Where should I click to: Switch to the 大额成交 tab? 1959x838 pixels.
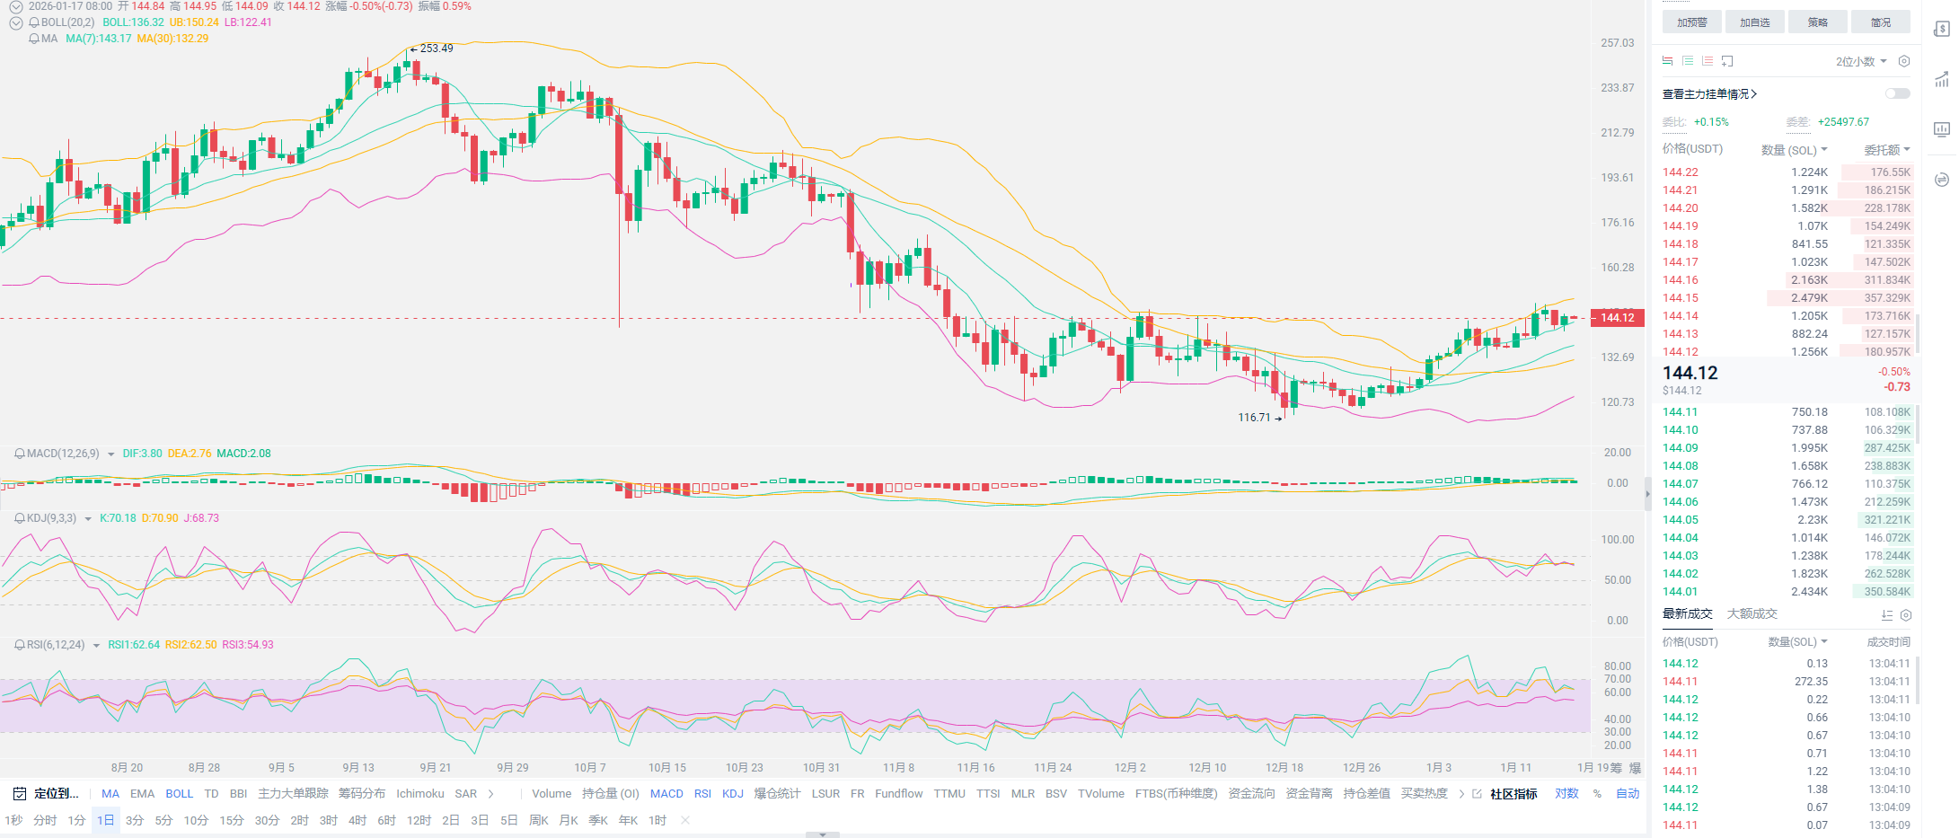coord(1752,613)
